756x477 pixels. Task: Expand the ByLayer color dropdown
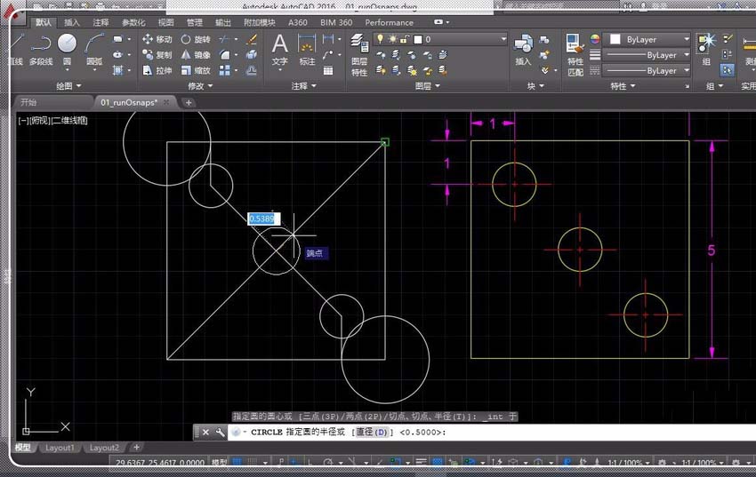[686, 39]
